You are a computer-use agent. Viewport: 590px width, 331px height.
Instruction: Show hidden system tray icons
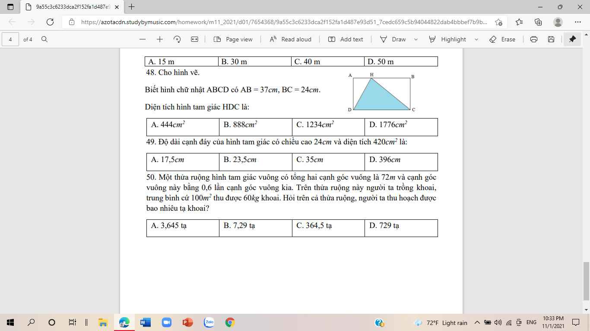[x=477, y=322]
